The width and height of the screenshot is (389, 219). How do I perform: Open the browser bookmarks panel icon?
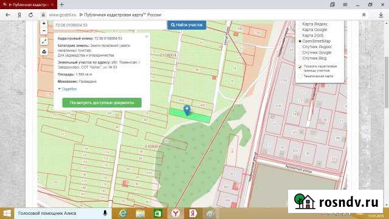332,4
